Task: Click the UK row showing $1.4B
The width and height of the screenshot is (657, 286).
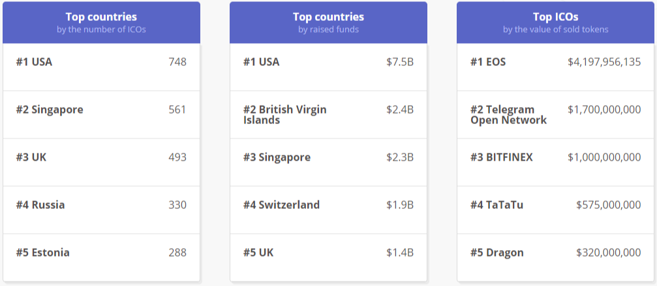Action: click(328, 253)
